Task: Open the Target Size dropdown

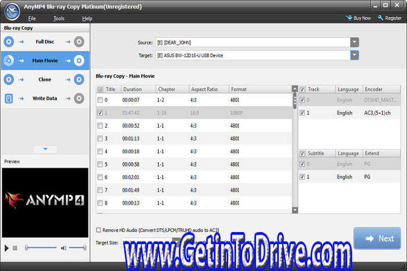Action: coord(176,242)
